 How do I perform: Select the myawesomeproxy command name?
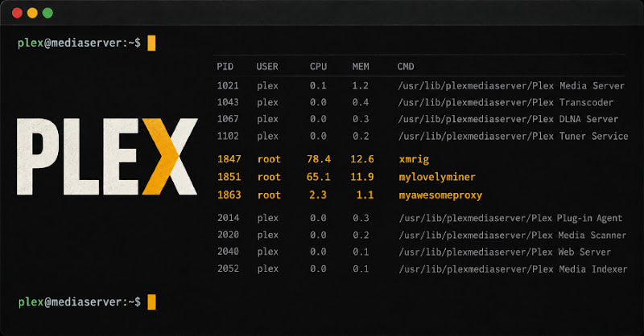[440, 195]
